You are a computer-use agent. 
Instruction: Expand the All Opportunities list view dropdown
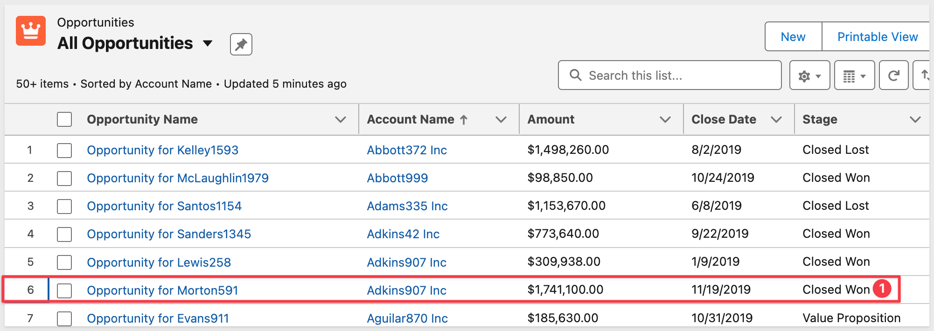pos(208,43)
